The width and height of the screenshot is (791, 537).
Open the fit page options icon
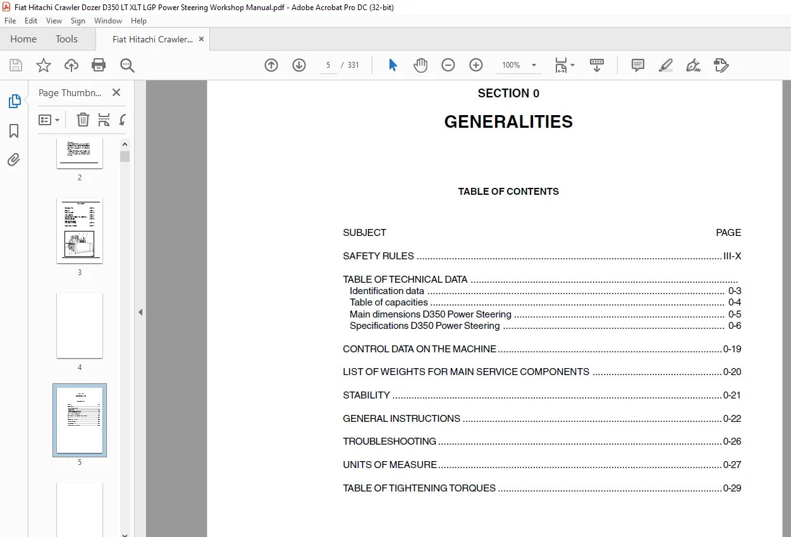pyautogui.click(x=561, y=65)
